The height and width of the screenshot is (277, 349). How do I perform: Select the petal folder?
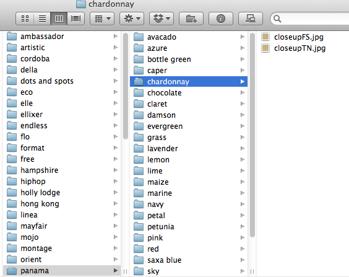[189, 215]
